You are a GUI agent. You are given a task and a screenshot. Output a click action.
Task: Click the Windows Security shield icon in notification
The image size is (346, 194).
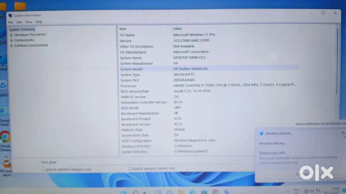262,133
